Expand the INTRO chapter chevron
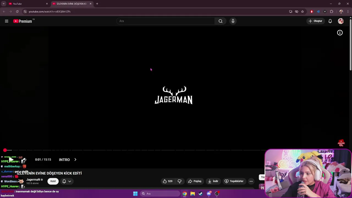The height and width of the screenshot is (198, 352). (x=75, y=159)
